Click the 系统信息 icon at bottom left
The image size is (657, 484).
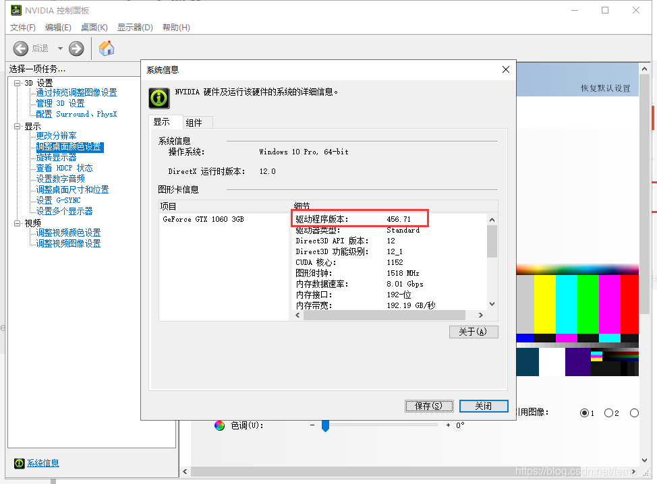20,463
